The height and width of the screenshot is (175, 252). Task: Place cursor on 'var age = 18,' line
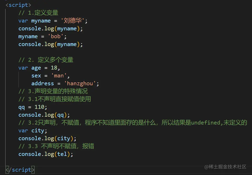coord(39,68)
